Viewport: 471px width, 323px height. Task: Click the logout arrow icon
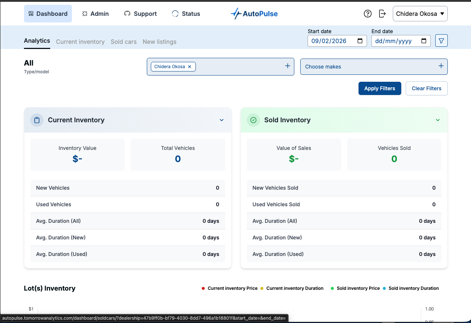coord(382,14)
